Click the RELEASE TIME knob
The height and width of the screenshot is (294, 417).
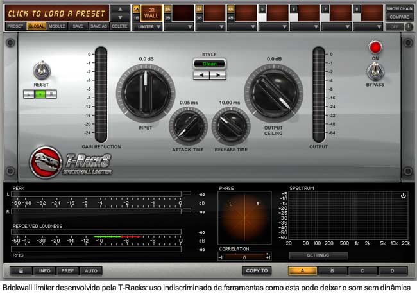231,126
